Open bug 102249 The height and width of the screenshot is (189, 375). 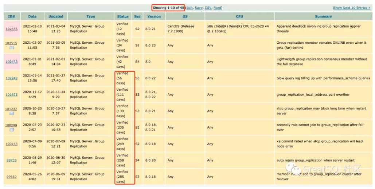click(12, 78)
